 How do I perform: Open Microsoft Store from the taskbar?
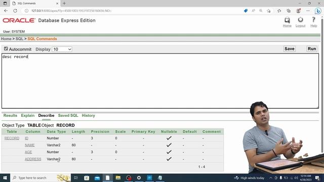(87, 177)
